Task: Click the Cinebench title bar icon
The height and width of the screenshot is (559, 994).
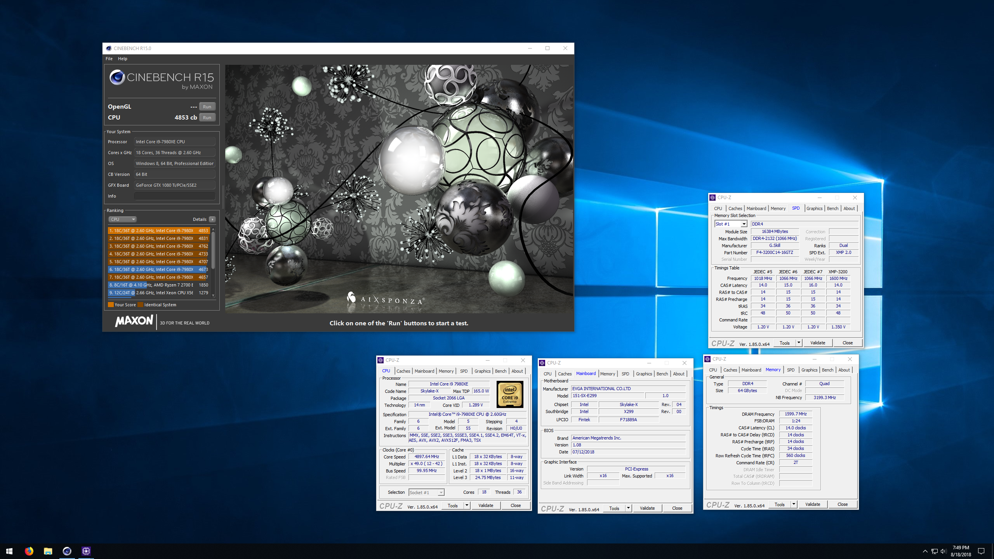Action: point(109,48)
